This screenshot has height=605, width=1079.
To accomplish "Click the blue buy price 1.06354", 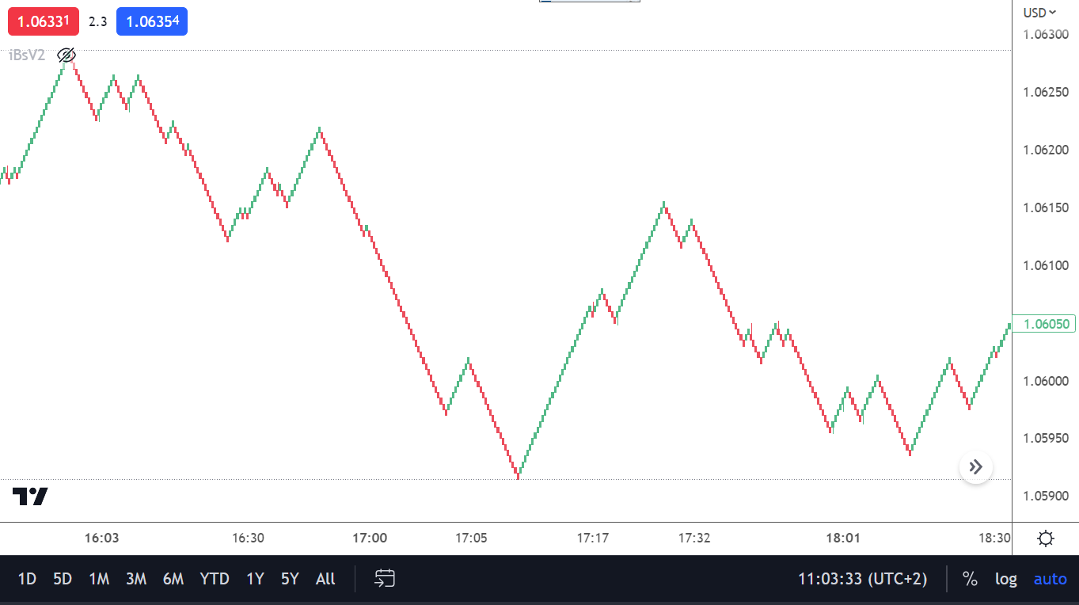I will pos(152,21).
